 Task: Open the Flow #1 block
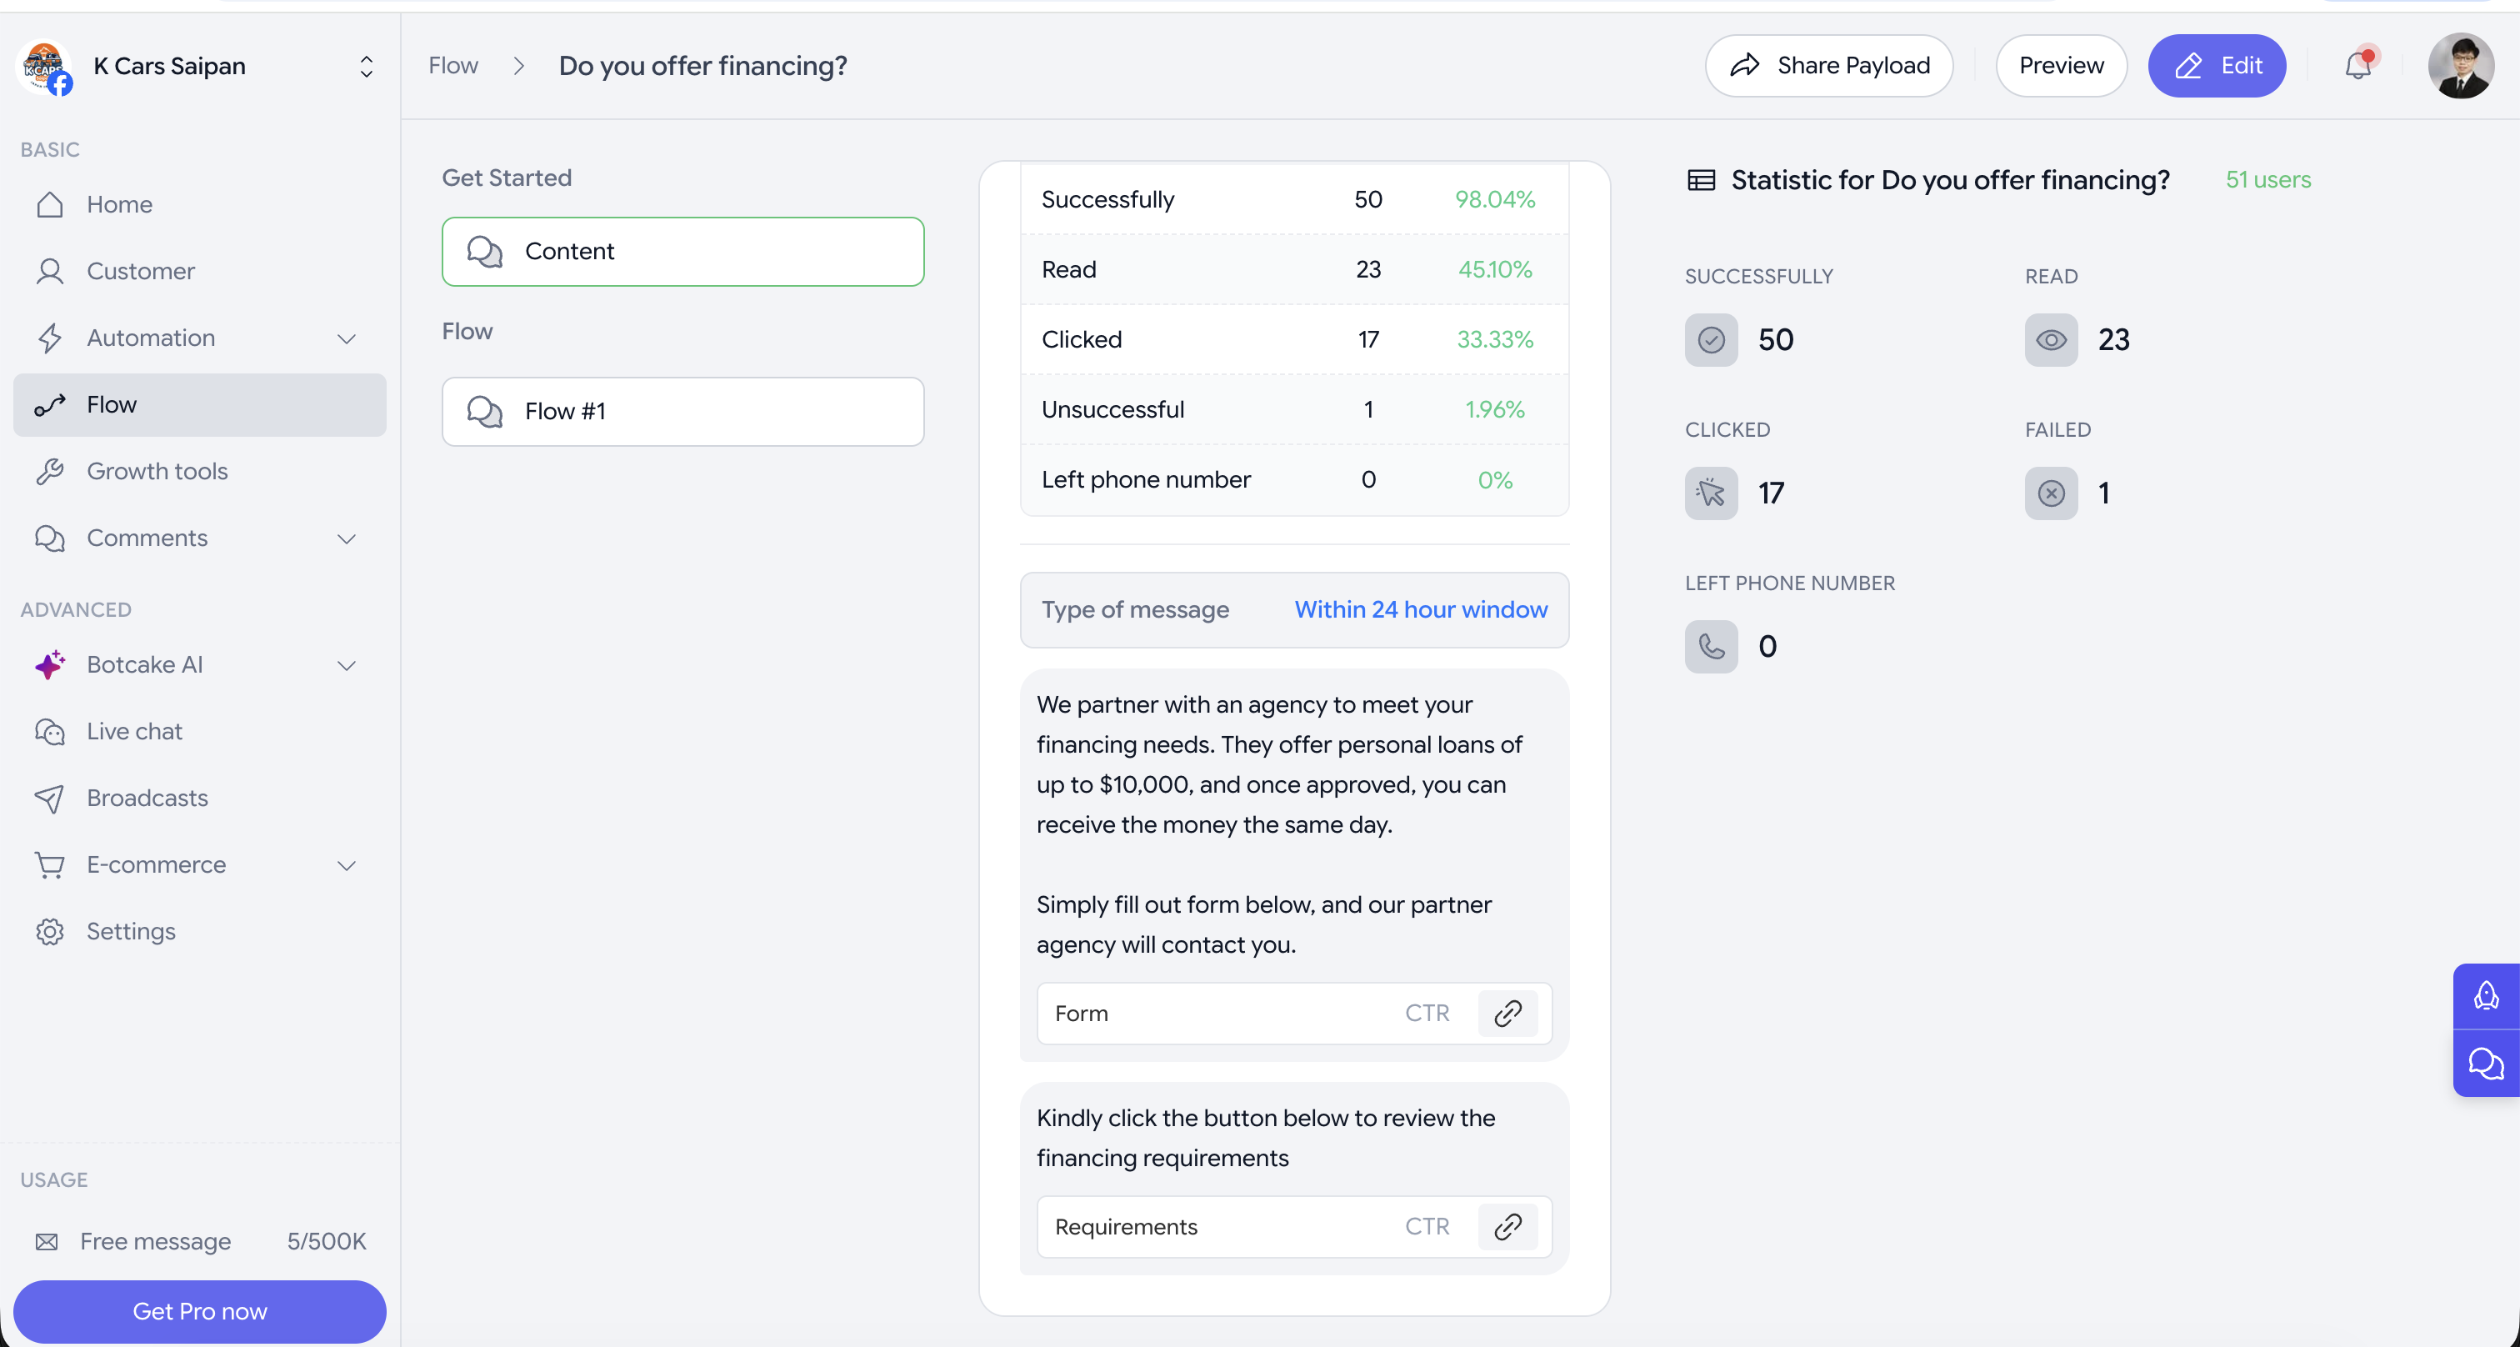pos(682,411)
